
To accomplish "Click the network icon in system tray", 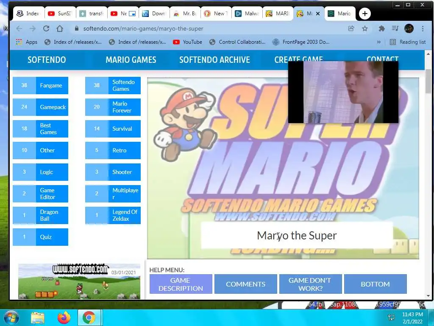I will click(x=391, y=318).
